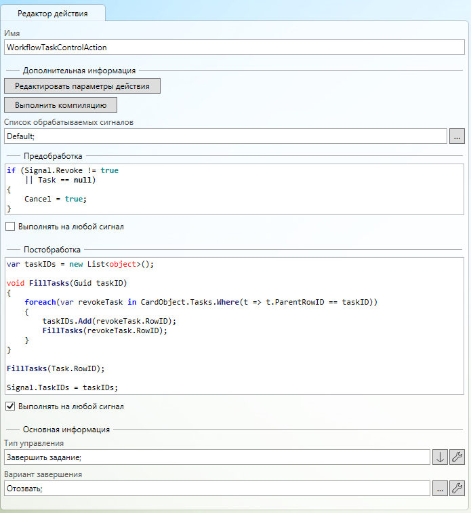
Task: Run Выполнить компиляцию
Action: click(61, 104)
